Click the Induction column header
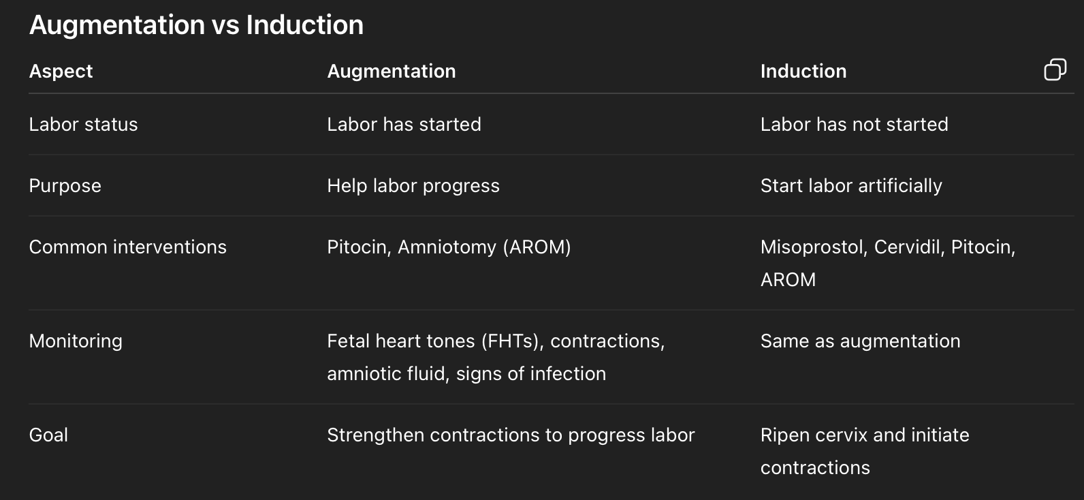The image size is (1084, 500). [x=803, y=71]
